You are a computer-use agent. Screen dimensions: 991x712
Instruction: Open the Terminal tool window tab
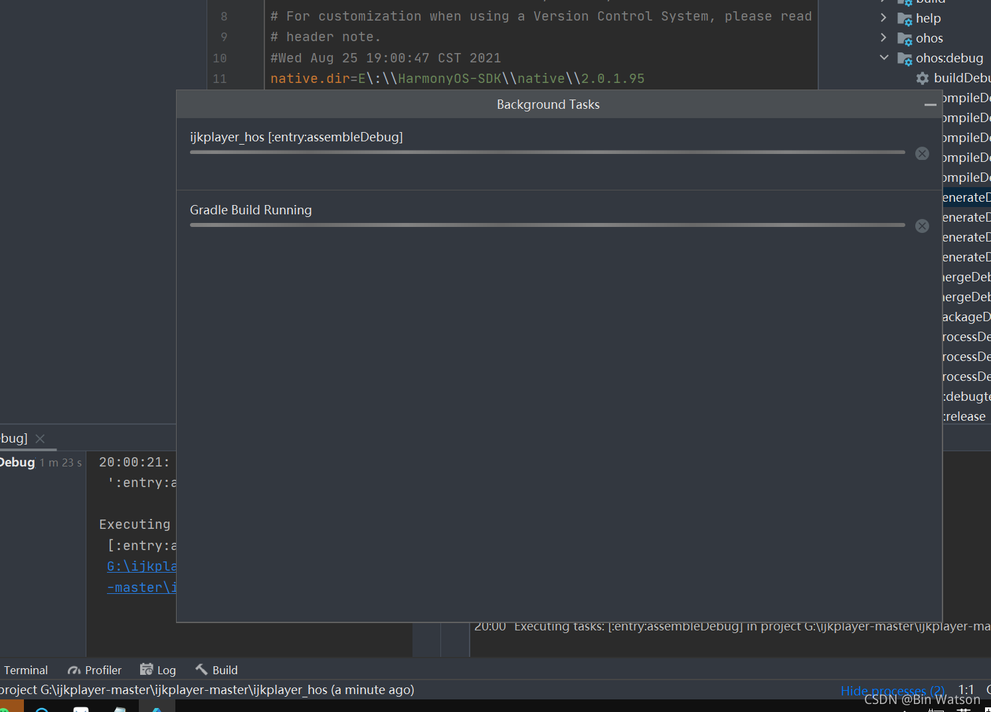[x=26, y=670]
